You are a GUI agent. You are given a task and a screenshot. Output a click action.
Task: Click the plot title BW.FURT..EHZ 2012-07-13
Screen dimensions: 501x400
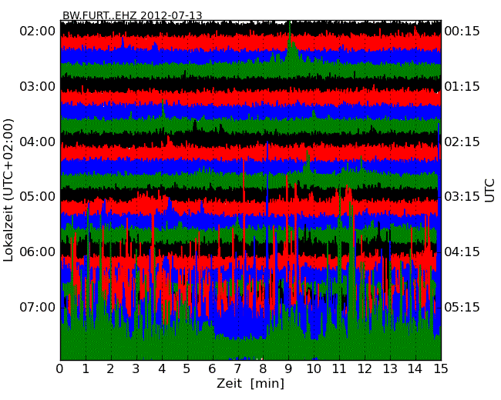point(132,15)
